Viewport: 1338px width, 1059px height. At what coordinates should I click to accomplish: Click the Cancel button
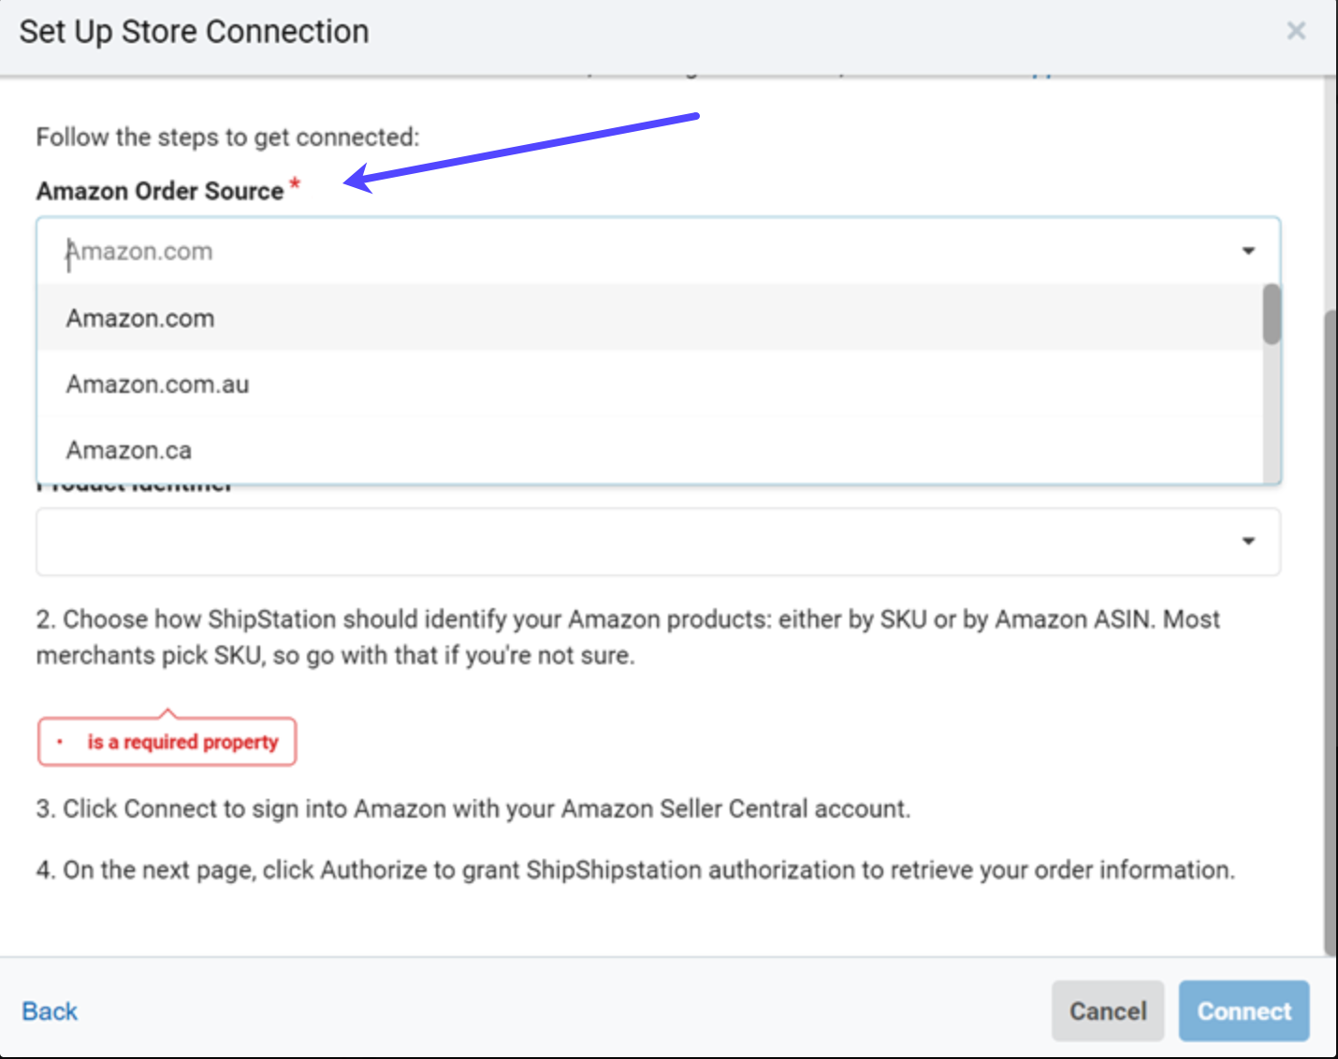click(1108, 1011)
